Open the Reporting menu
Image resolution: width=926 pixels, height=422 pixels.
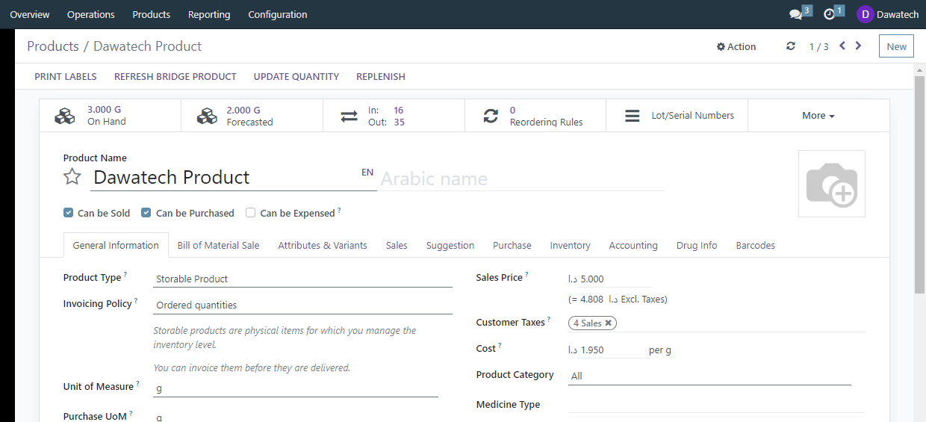pyautogui.click(x=209, y=14)
